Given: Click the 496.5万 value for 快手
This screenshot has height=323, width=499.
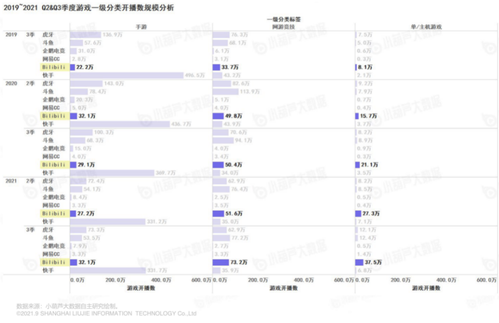Looking at the screenshot, I should [x=195, y=76].
